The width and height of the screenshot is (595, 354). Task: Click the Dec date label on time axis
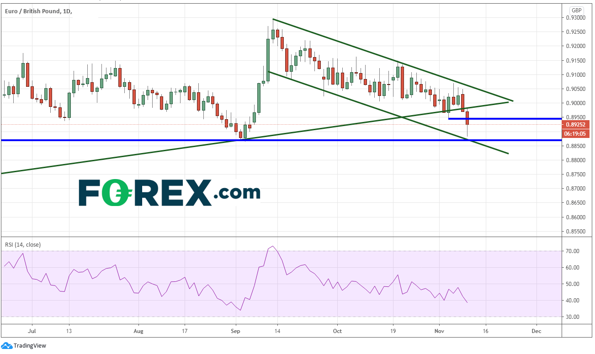537,331
